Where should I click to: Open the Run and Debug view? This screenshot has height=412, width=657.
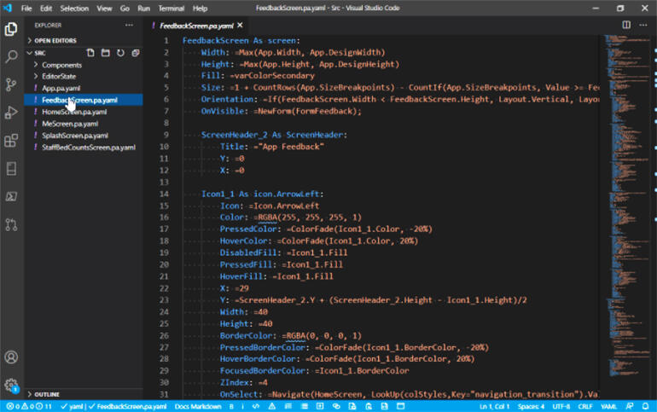tap(12, 113)
